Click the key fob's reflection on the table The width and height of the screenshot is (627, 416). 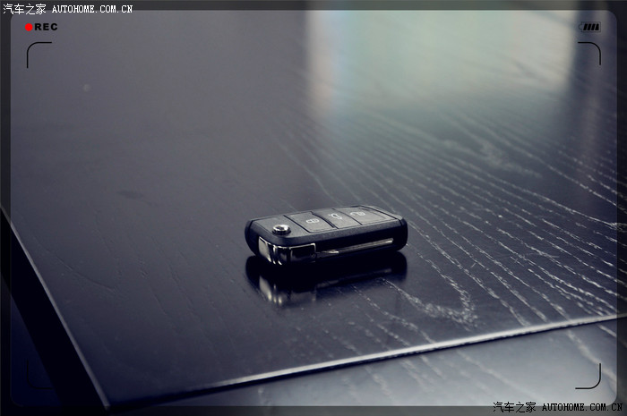[x=322, y=276]
